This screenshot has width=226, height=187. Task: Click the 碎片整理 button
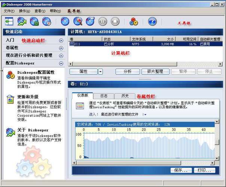[155, 71]
